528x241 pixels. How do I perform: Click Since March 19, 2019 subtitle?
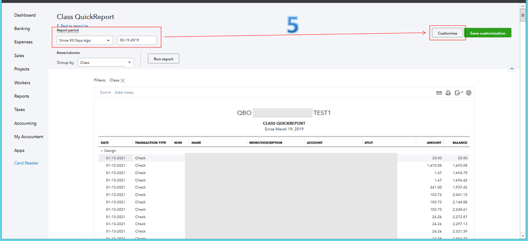(284, 129)
